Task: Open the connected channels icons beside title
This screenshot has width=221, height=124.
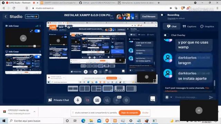Action: [125, 17]
